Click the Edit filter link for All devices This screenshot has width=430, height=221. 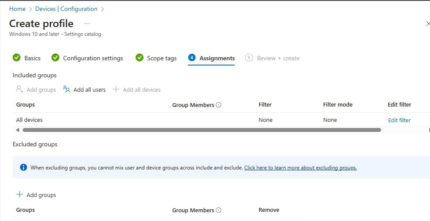399,120
